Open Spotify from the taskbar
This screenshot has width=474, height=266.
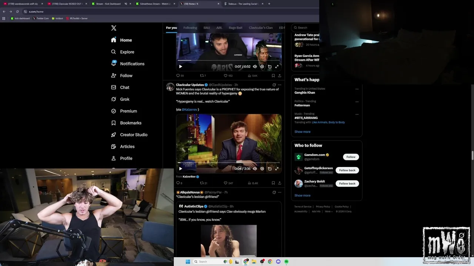point(286,262)
